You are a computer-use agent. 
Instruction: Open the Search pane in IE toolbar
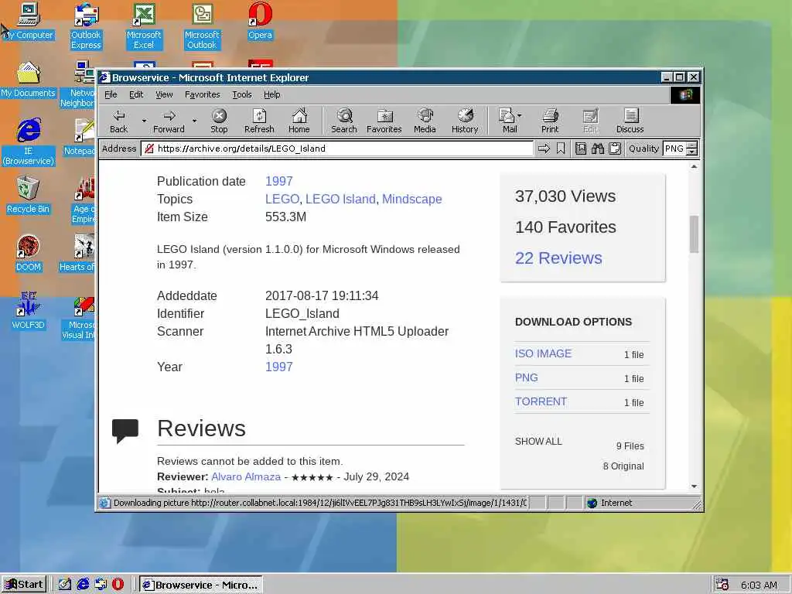(x=344, y=121)
